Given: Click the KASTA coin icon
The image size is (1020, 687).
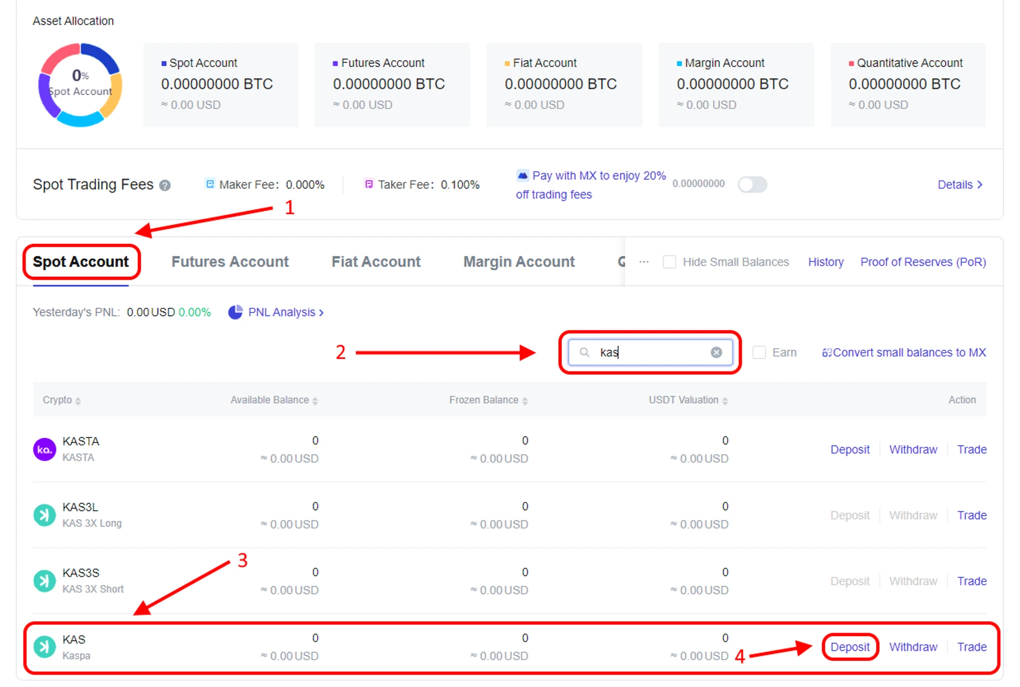Looking at the screenshot, I should [x=44, y=449].
